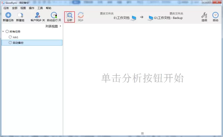Open Account Sync (帐户同步) icon
Image resolution: width=223 pixels, height=137 pixels.
point(38,15)
